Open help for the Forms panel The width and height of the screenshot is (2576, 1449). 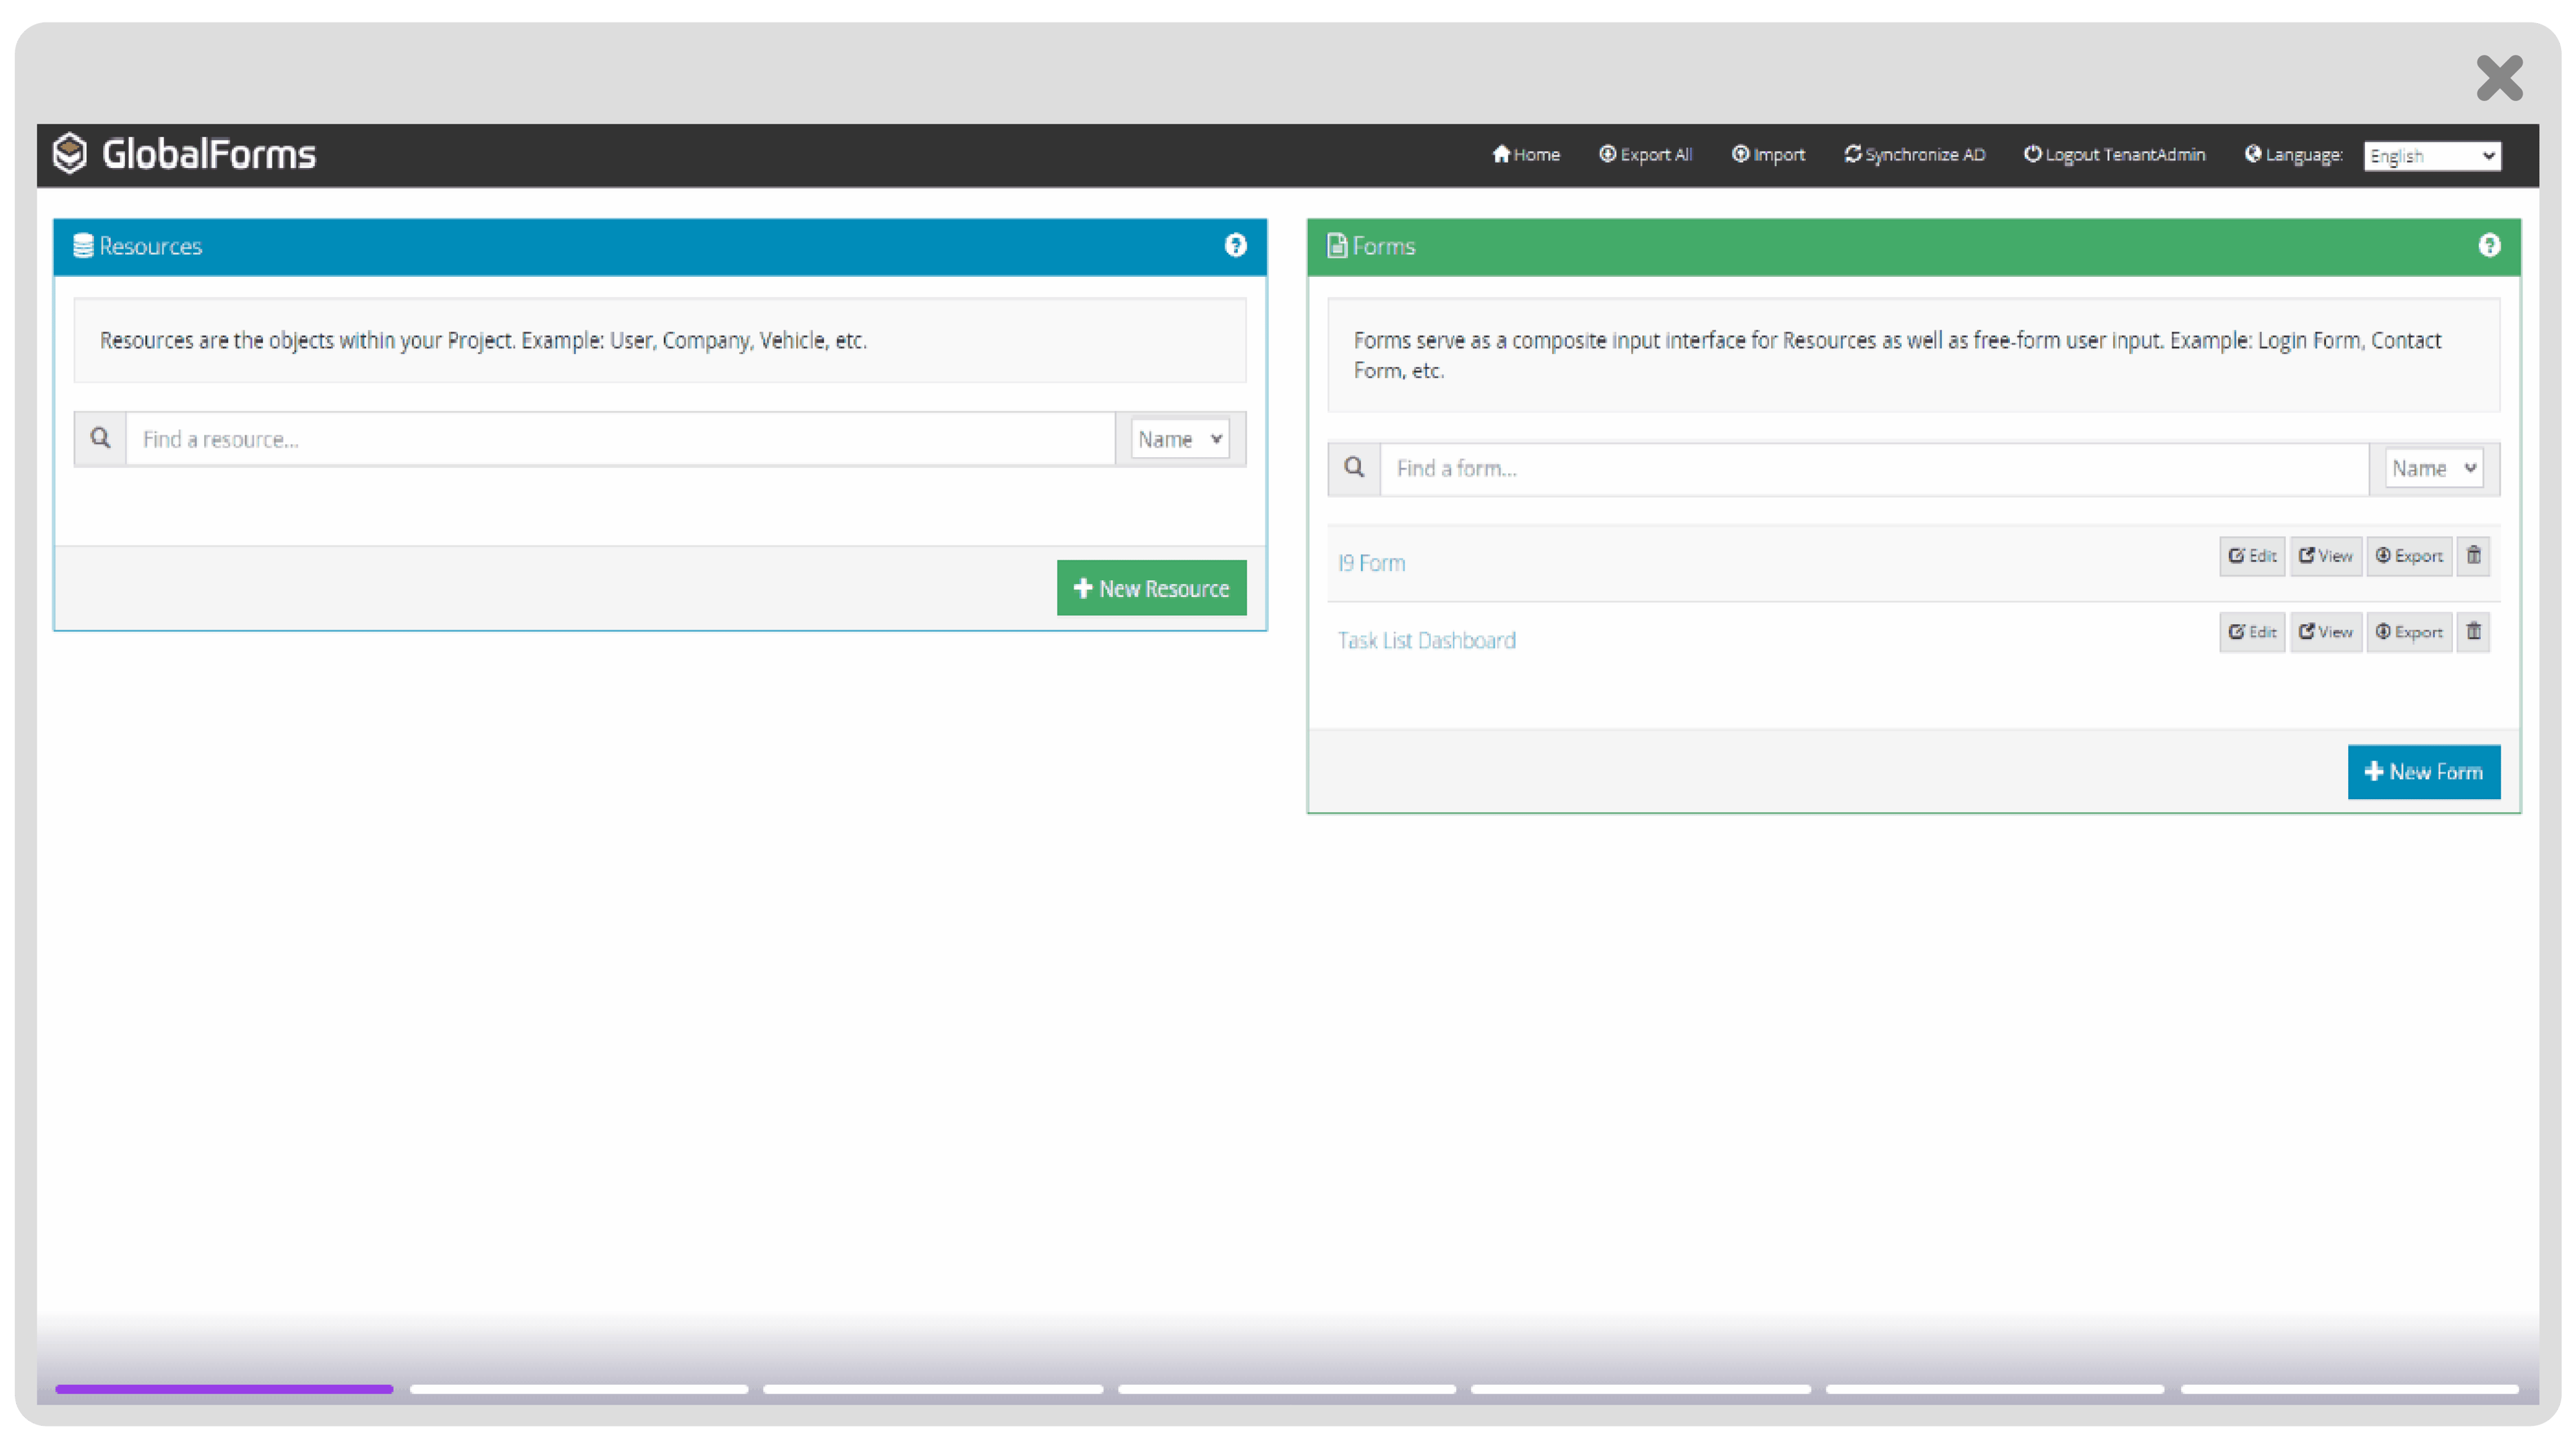pos(2490,245)
